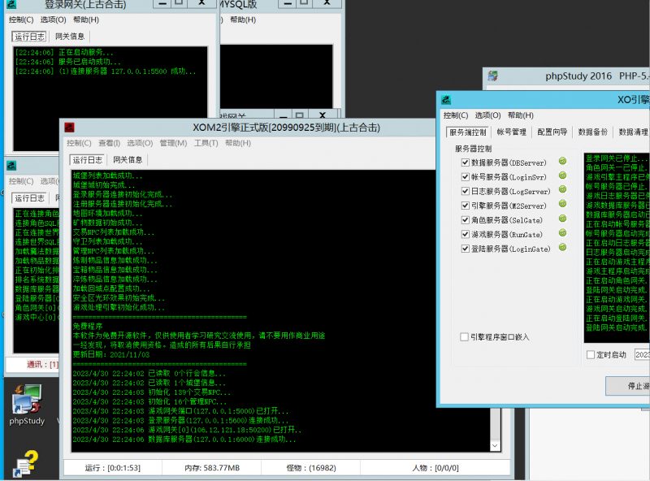
Task: Click the log scrollbar down arrow
Action: [496, 445]
